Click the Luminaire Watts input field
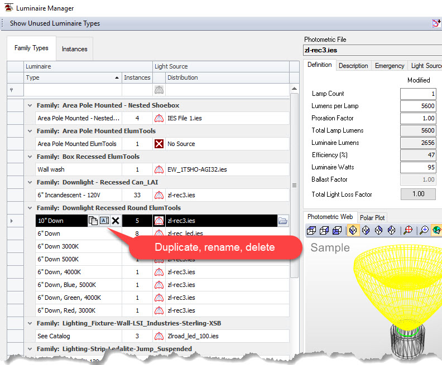This screenshot has width=442, height=365. (418, 167)
